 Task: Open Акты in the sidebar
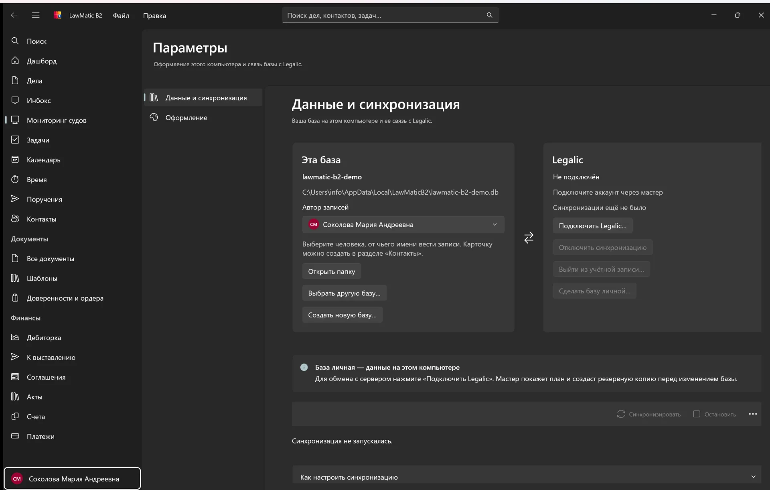tap(72, 396)
